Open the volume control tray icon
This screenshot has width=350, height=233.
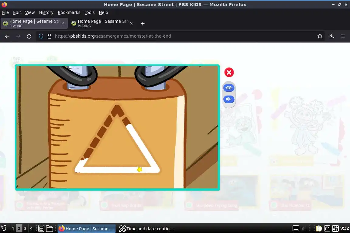(304, 228)
